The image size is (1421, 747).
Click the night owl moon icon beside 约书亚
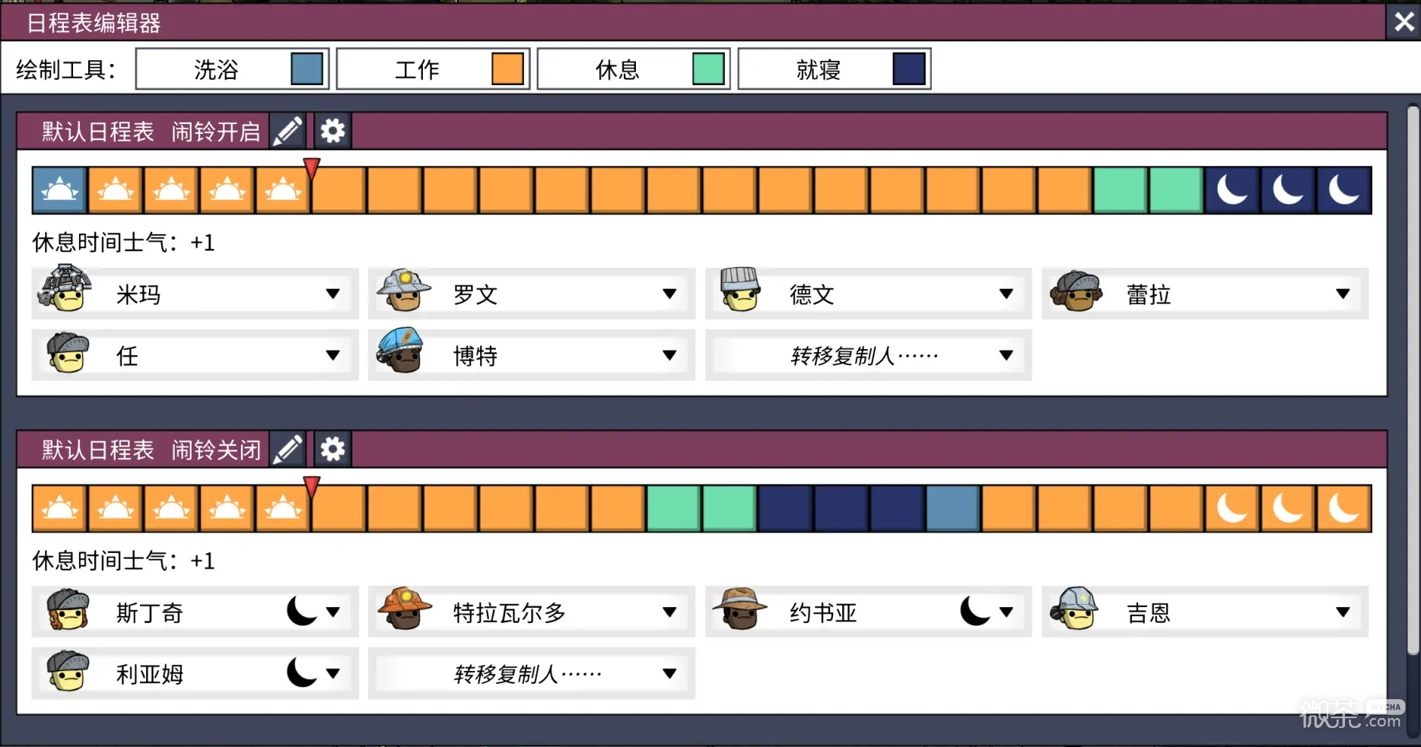coord(975,611)
